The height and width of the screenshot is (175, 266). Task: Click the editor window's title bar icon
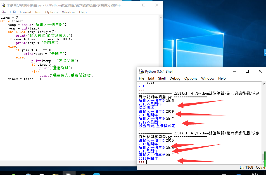pos(3,5)
